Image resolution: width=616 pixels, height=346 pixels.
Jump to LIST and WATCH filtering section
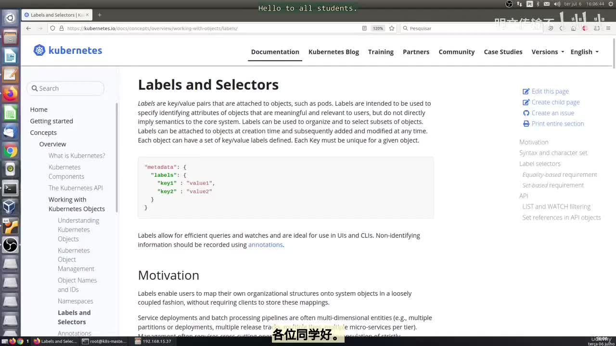[x=556, y=207]
